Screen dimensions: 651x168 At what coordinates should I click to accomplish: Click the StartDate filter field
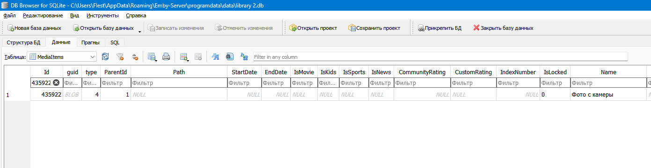click(x=244, y=83)
